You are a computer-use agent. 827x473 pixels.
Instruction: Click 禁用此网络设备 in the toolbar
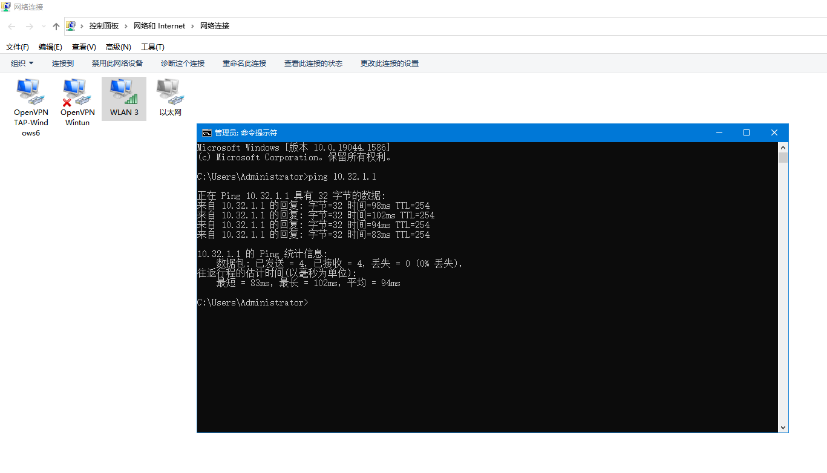pyautogui.click(x=117, y=63)
